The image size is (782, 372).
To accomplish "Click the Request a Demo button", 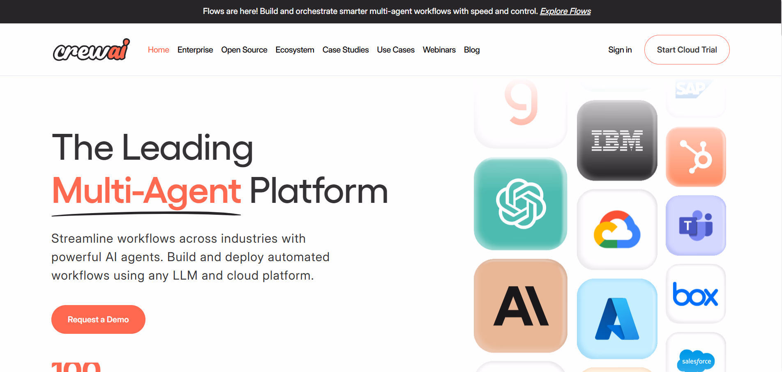I will coord(98,319).
